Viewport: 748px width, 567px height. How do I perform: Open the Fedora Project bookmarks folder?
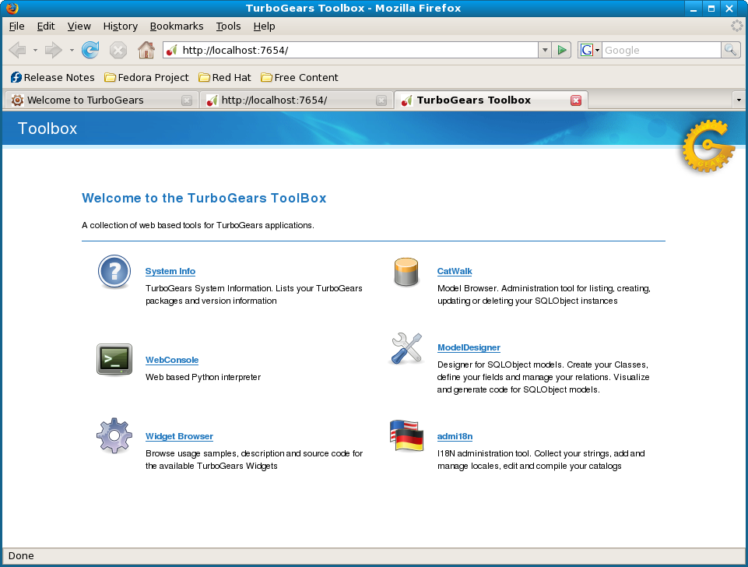point(146,77)
